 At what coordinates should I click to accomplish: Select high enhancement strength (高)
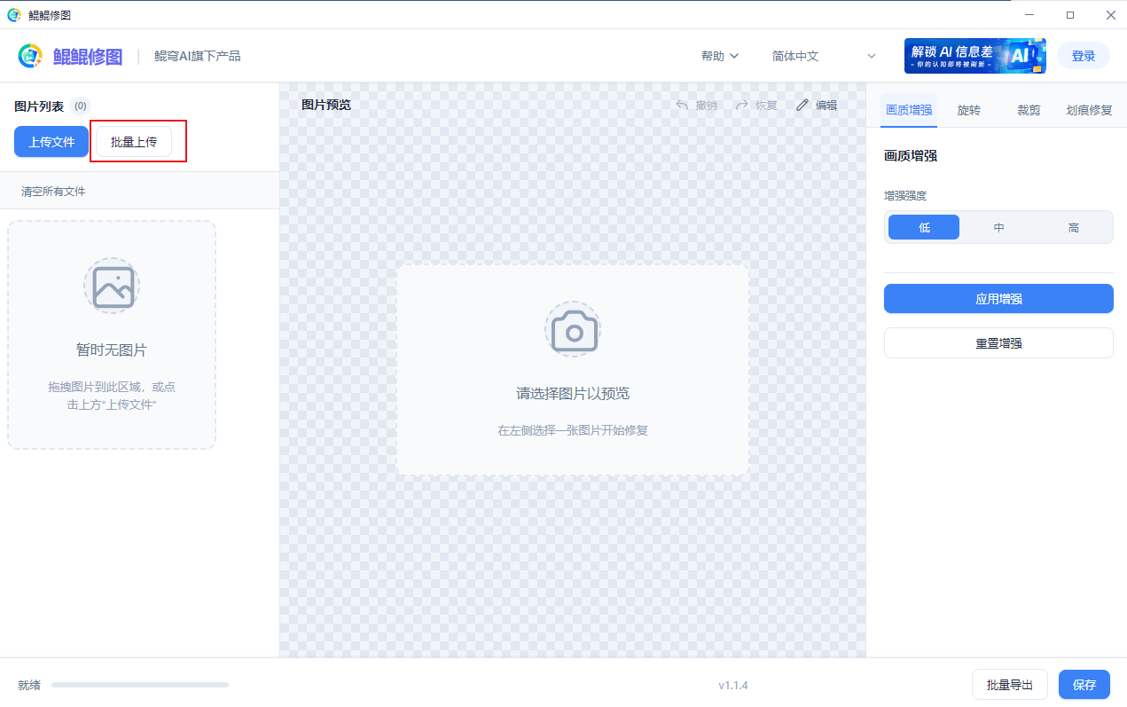pyautogui.click(x=1073, y=227)
